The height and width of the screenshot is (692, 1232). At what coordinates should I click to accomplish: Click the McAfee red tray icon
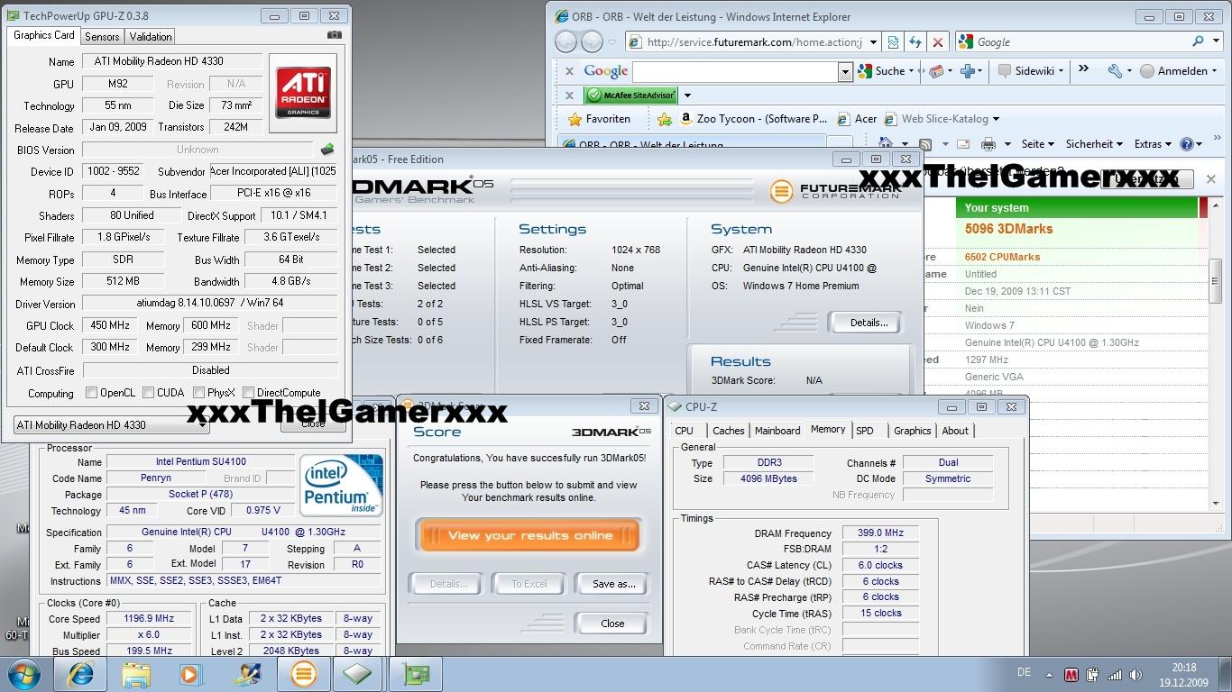click(x=1071, y=675)
